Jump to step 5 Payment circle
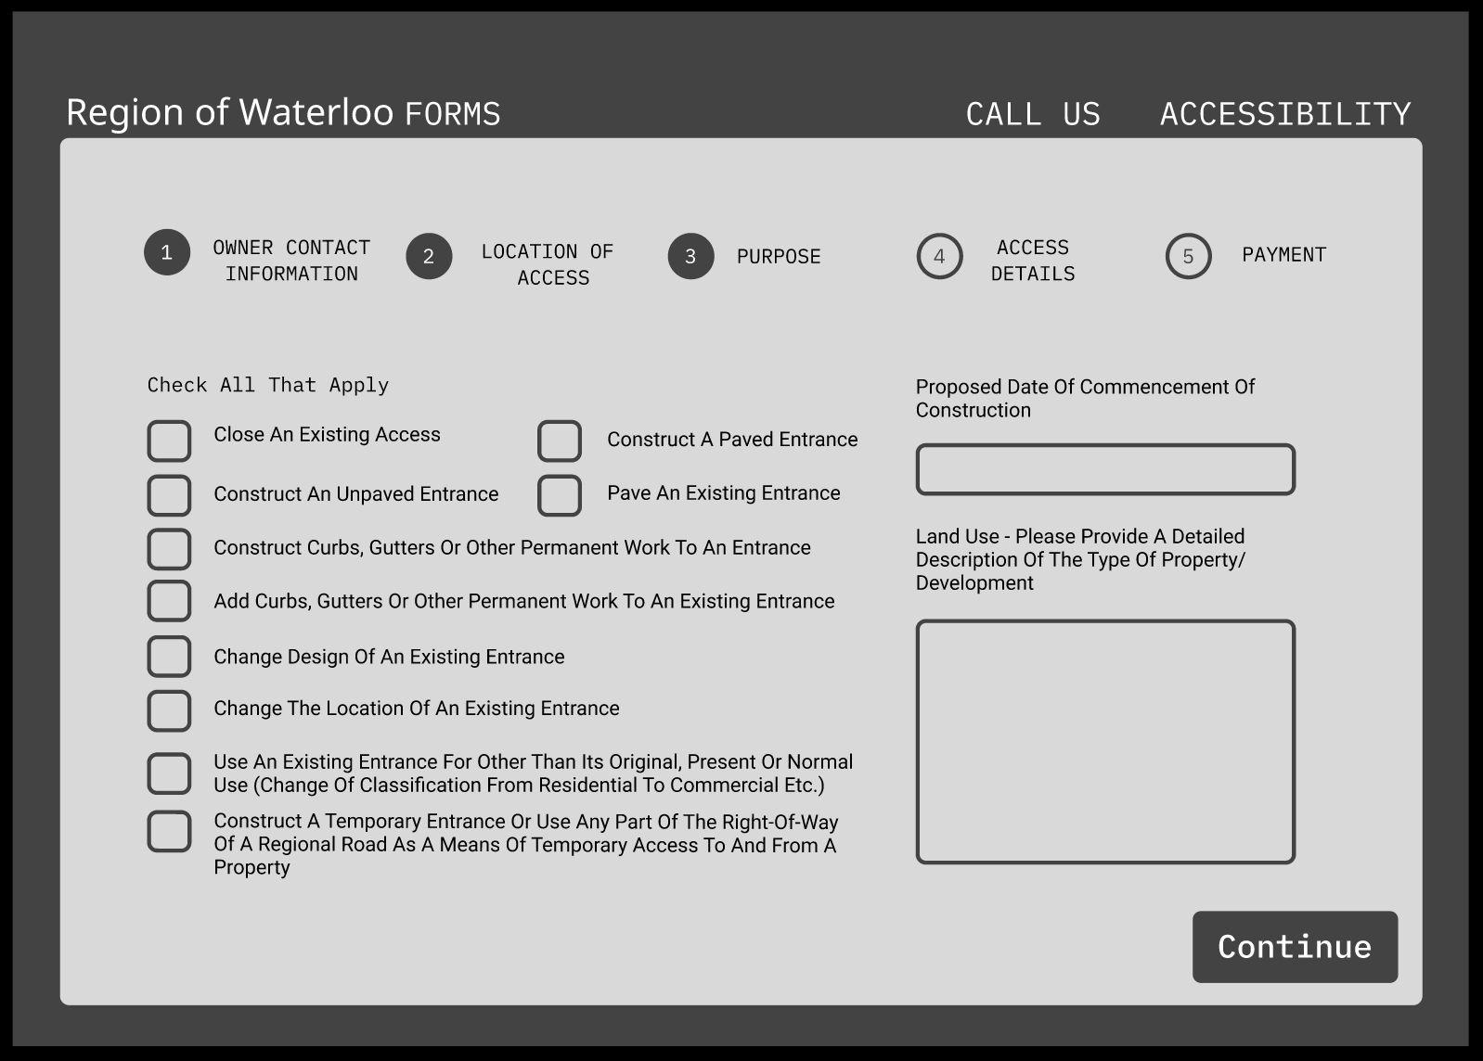Screen dimensions: 1483x1061 coord(1188,257)
